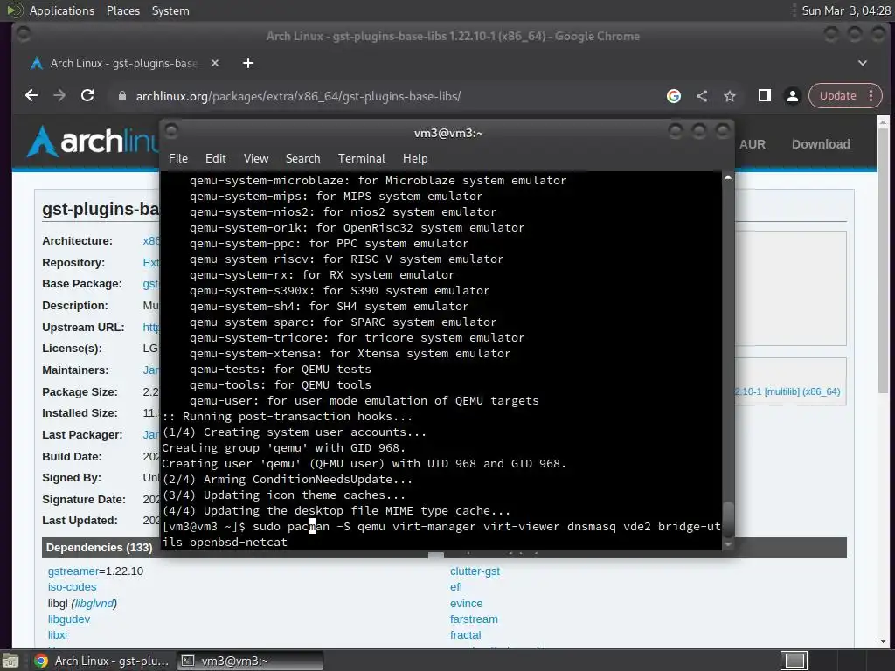This screenshot has width=895, height=671.
Task: Open the fractal package link
Action: pyautogui.click(x=465, y=635)
